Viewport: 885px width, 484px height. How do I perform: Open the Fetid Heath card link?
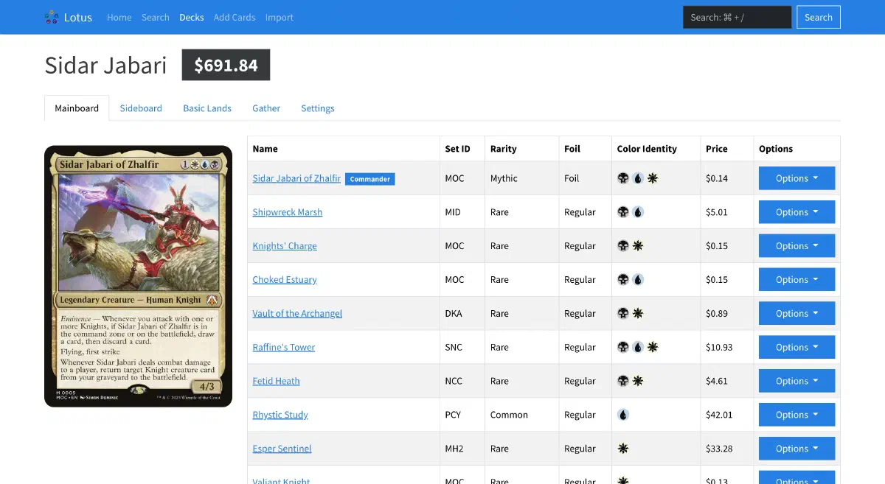(276, 381)
